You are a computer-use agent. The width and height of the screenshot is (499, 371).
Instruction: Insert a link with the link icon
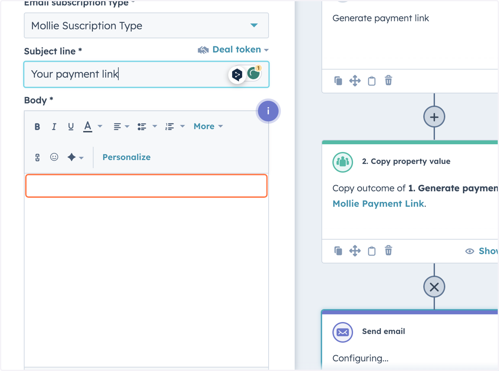(x=37, y=157)
